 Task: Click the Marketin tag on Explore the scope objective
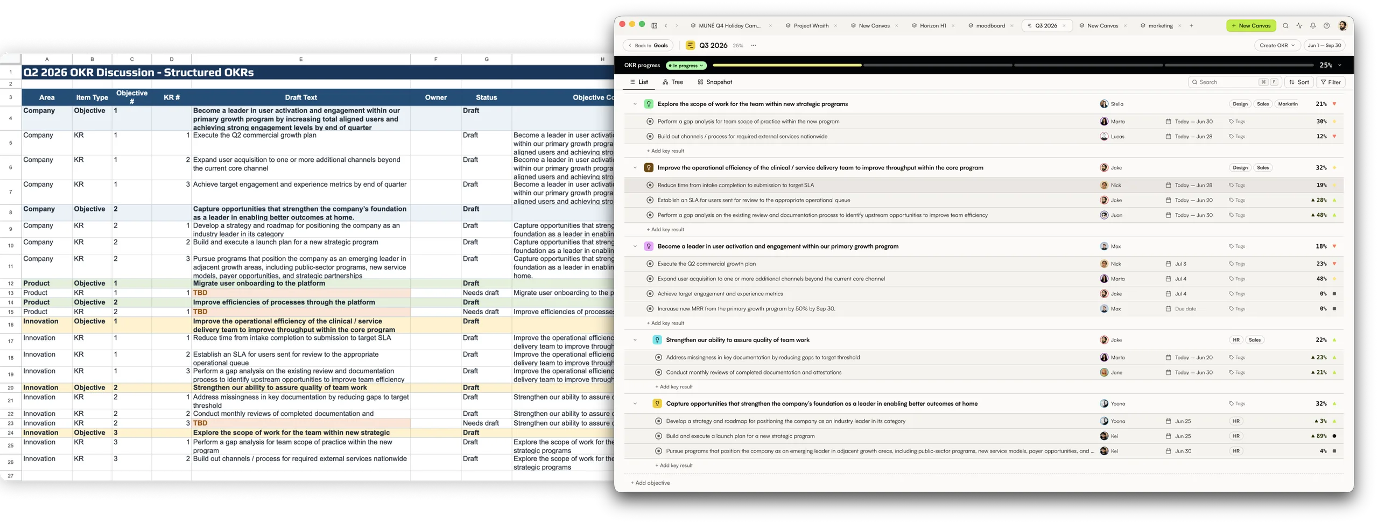(1288, 104)
